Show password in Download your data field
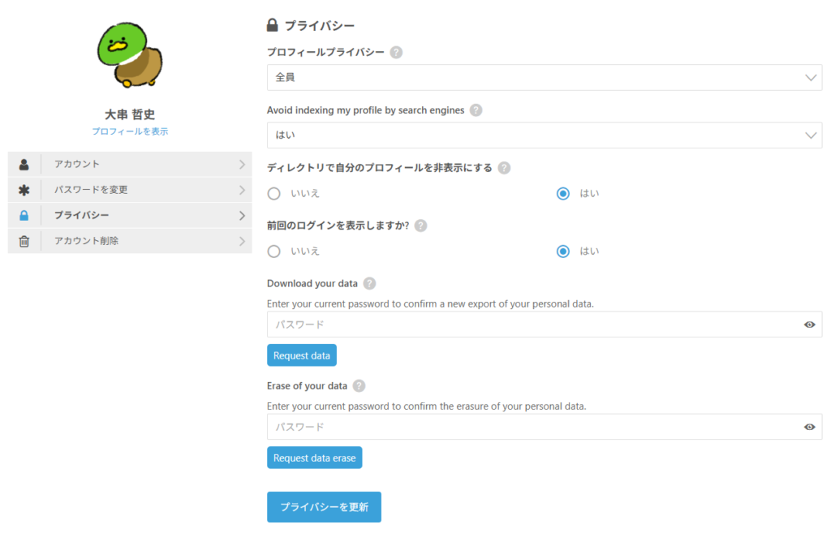Screen dimensions: 831x533 coord(809,325)
